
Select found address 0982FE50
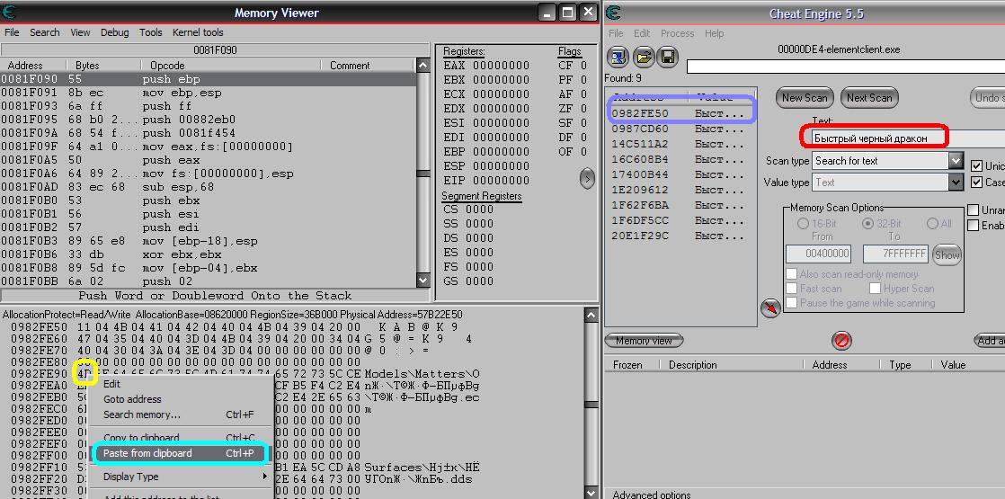(x=680, y=113)
